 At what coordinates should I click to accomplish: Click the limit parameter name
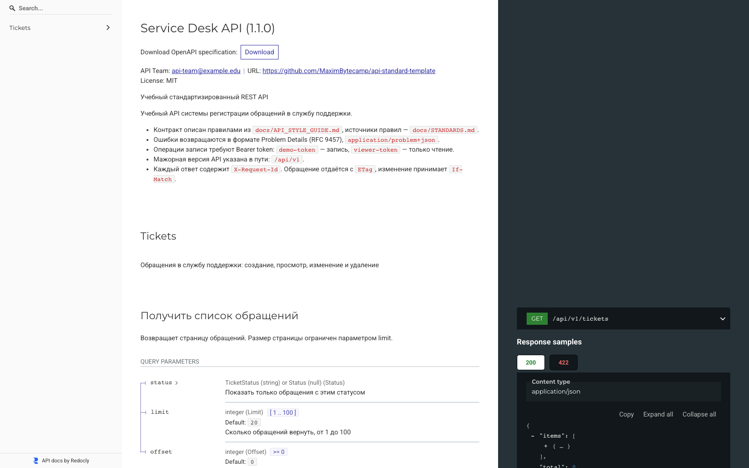160,412
